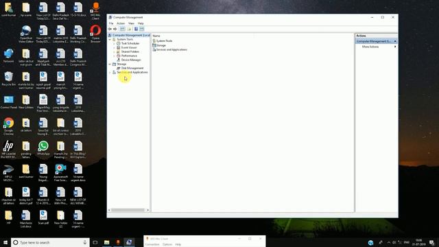Select Storage label in the tree
439x247 pixels.
121,64
